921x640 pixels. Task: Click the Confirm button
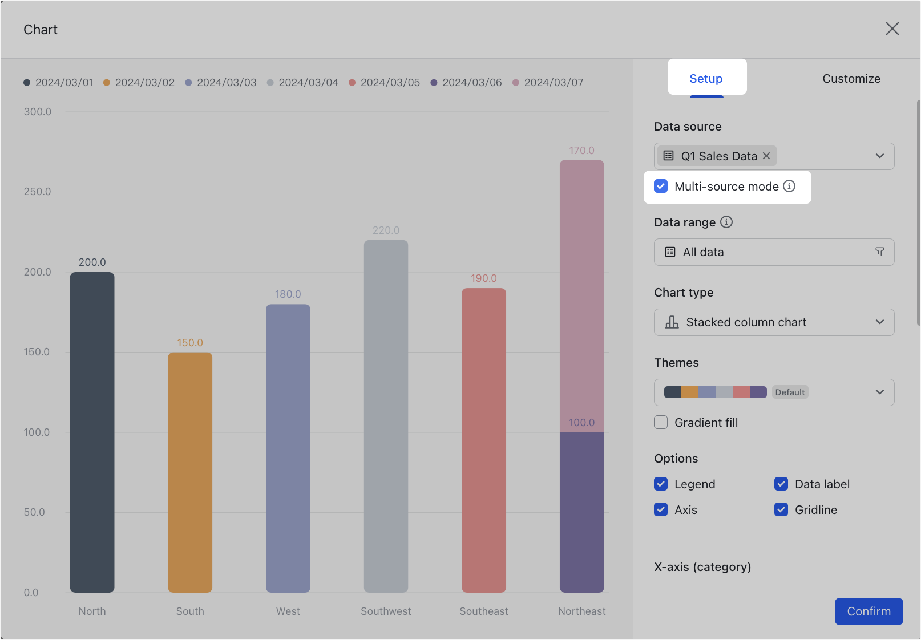[869, 611]
